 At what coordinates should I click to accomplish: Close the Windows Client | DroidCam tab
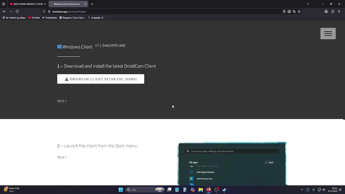point(85,4)
